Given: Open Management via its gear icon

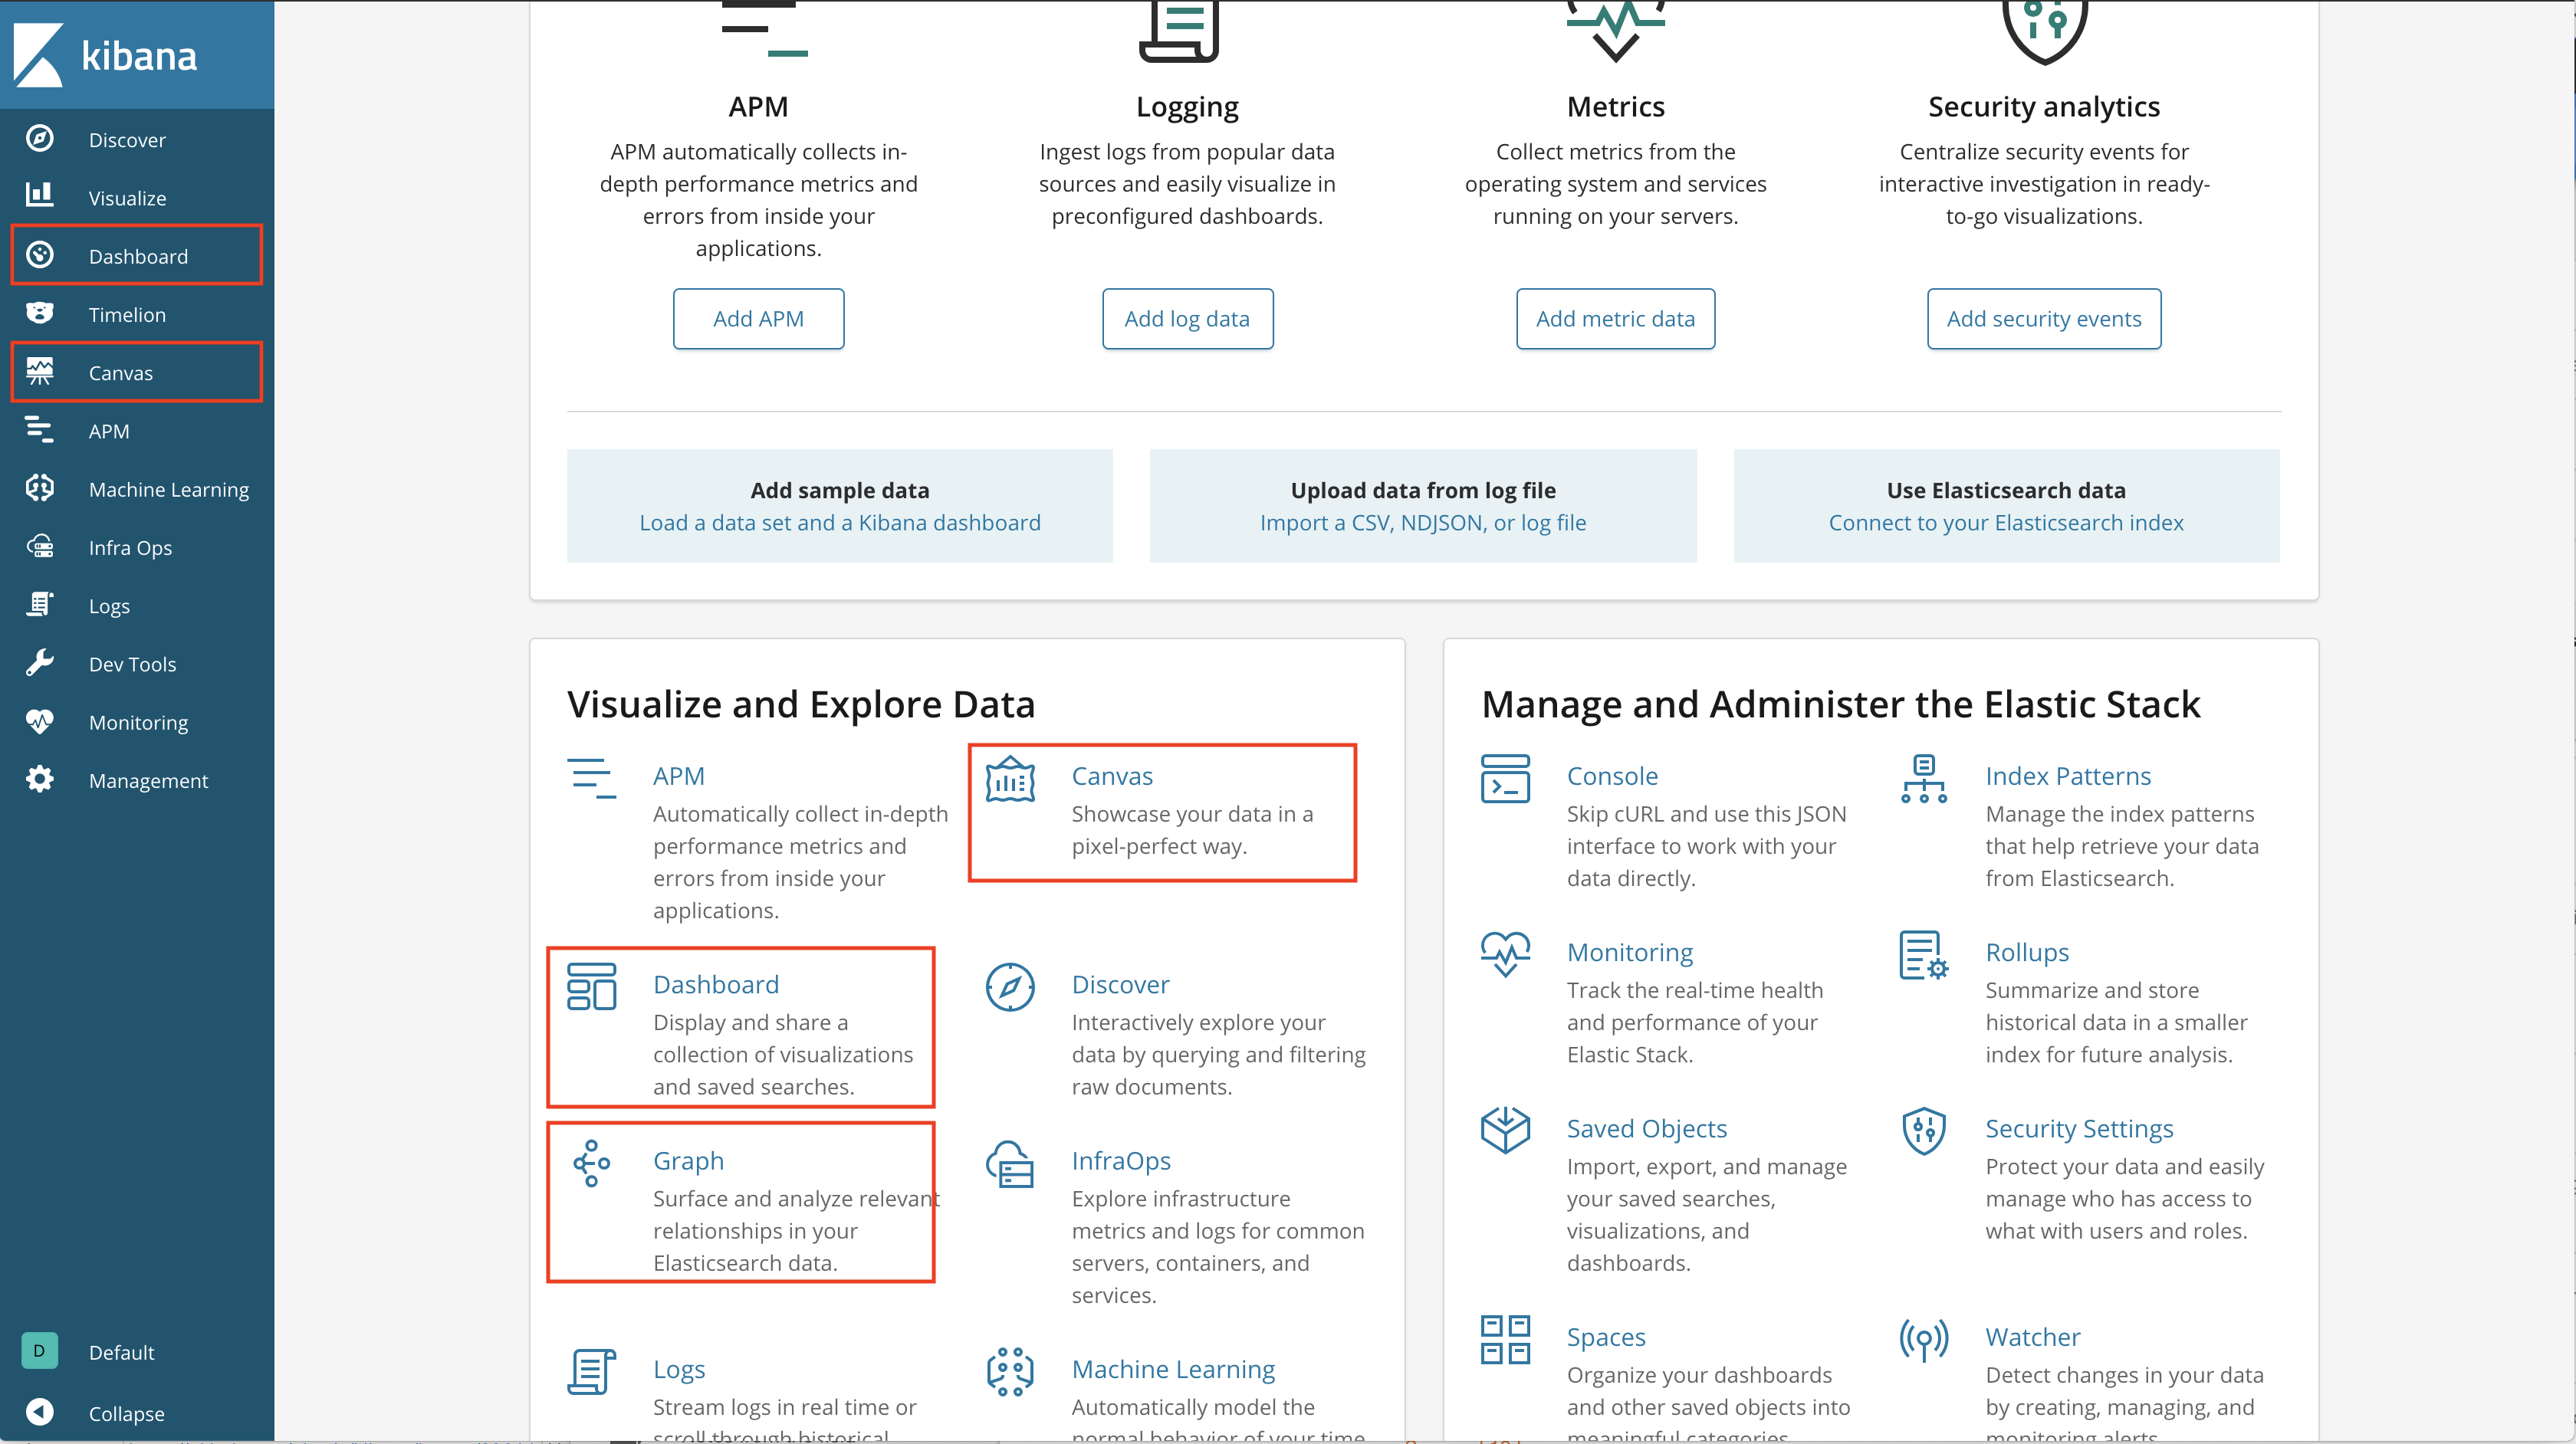Looking at the screenshot, I should pyautogui.click(x=40, y=780).
